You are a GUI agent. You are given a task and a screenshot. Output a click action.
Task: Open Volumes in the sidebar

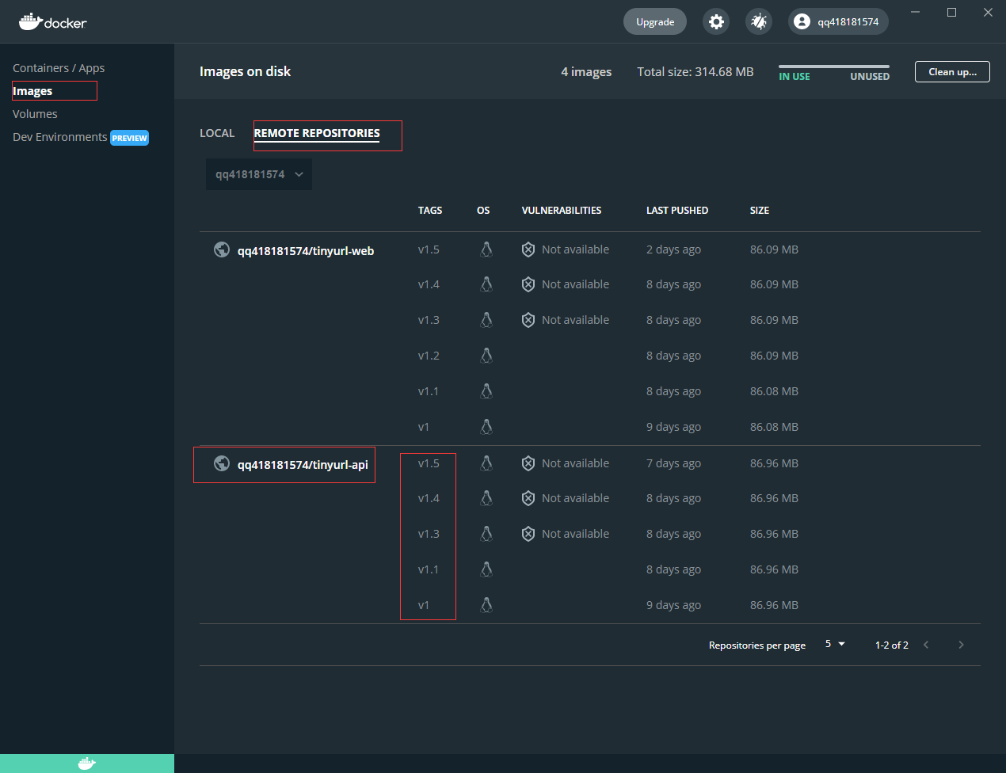click(x=35, y=114)
